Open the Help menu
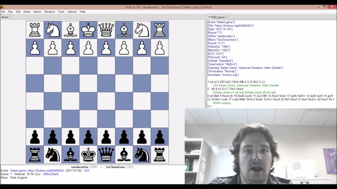 [x=82, y=12]
